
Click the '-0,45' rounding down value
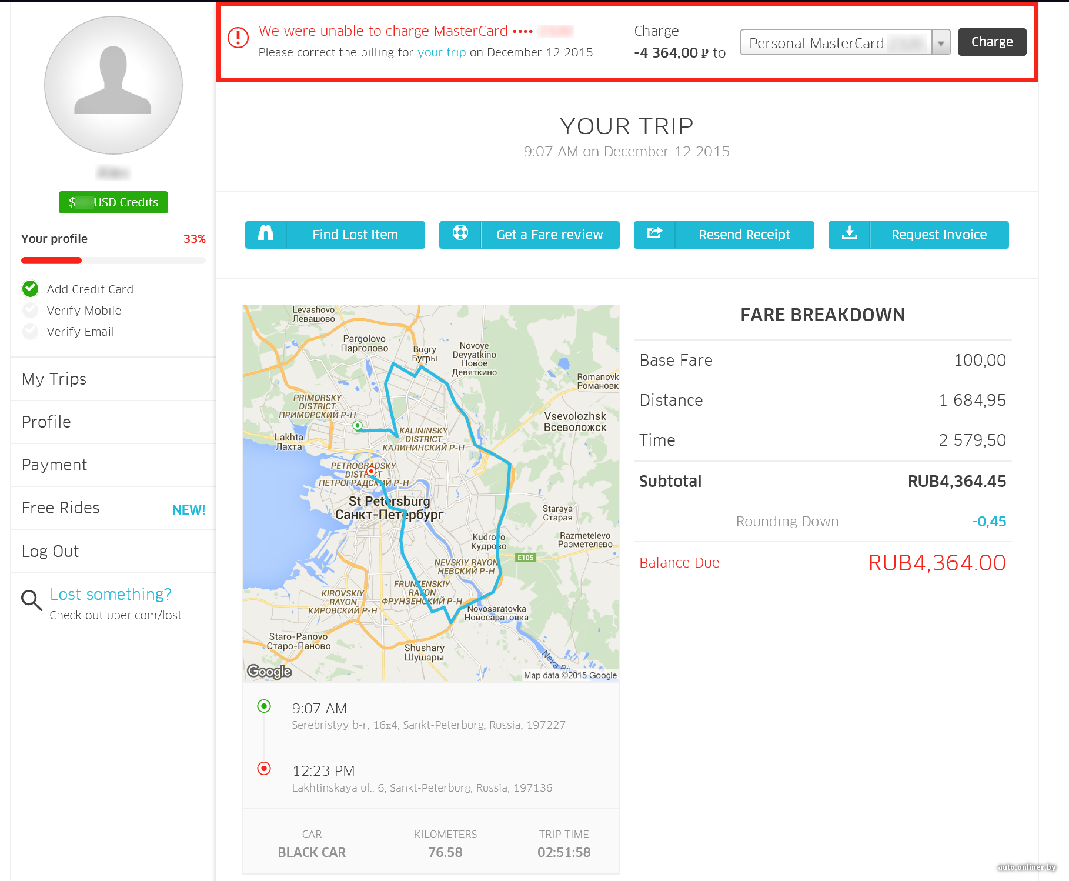coord(989,522)
